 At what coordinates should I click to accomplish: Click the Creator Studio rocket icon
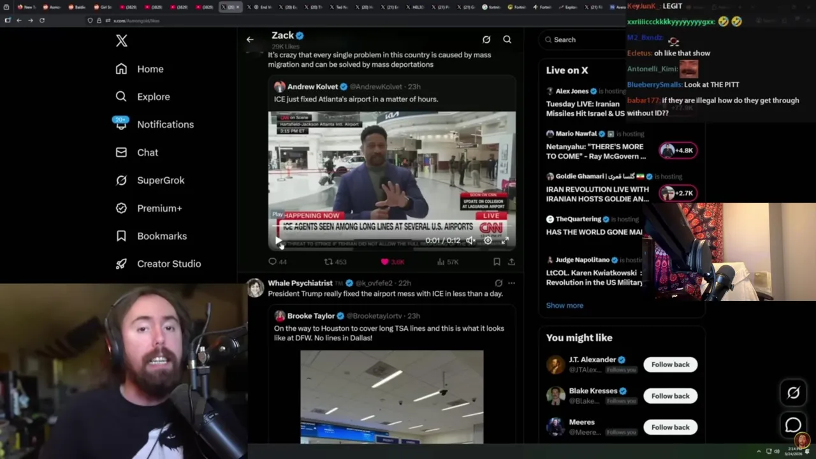tap(121, 264)
